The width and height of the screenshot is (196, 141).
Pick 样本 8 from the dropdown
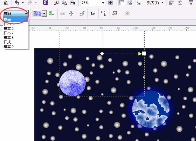click(x=16, y=37)
